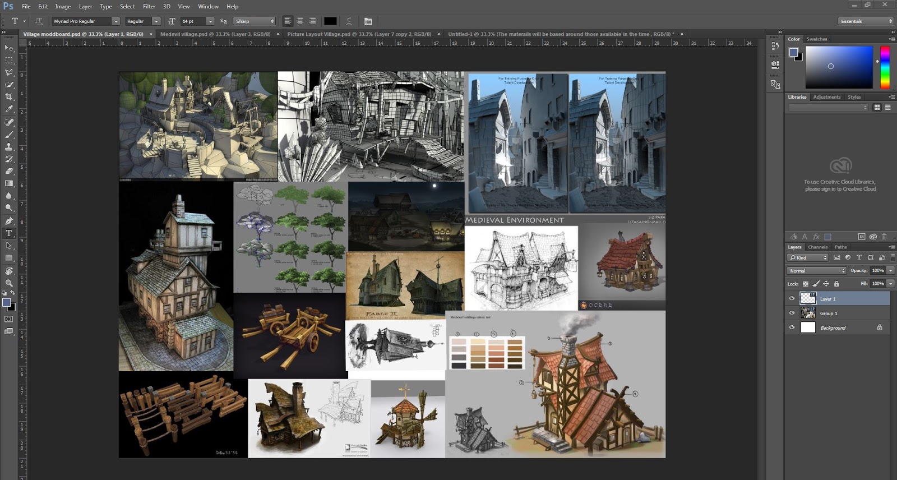The height and width of the screenshot is (480, 897).
Task: Open the Adjustments tab
Action: pyautogui.click(x=827, y=97)
